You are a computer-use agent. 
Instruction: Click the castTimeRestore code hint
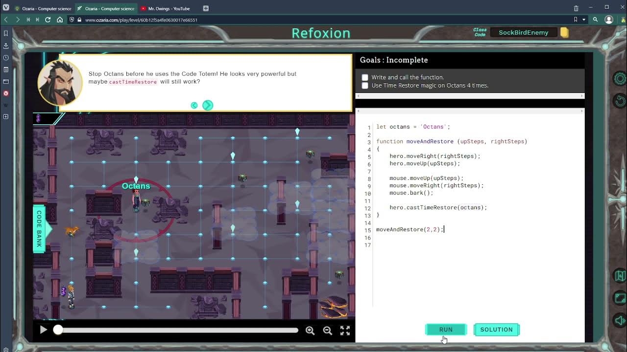click(133, 82)
